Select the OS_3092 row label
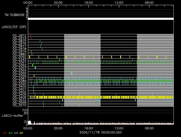This screenshot has width=181, height=137. [19, 57]
